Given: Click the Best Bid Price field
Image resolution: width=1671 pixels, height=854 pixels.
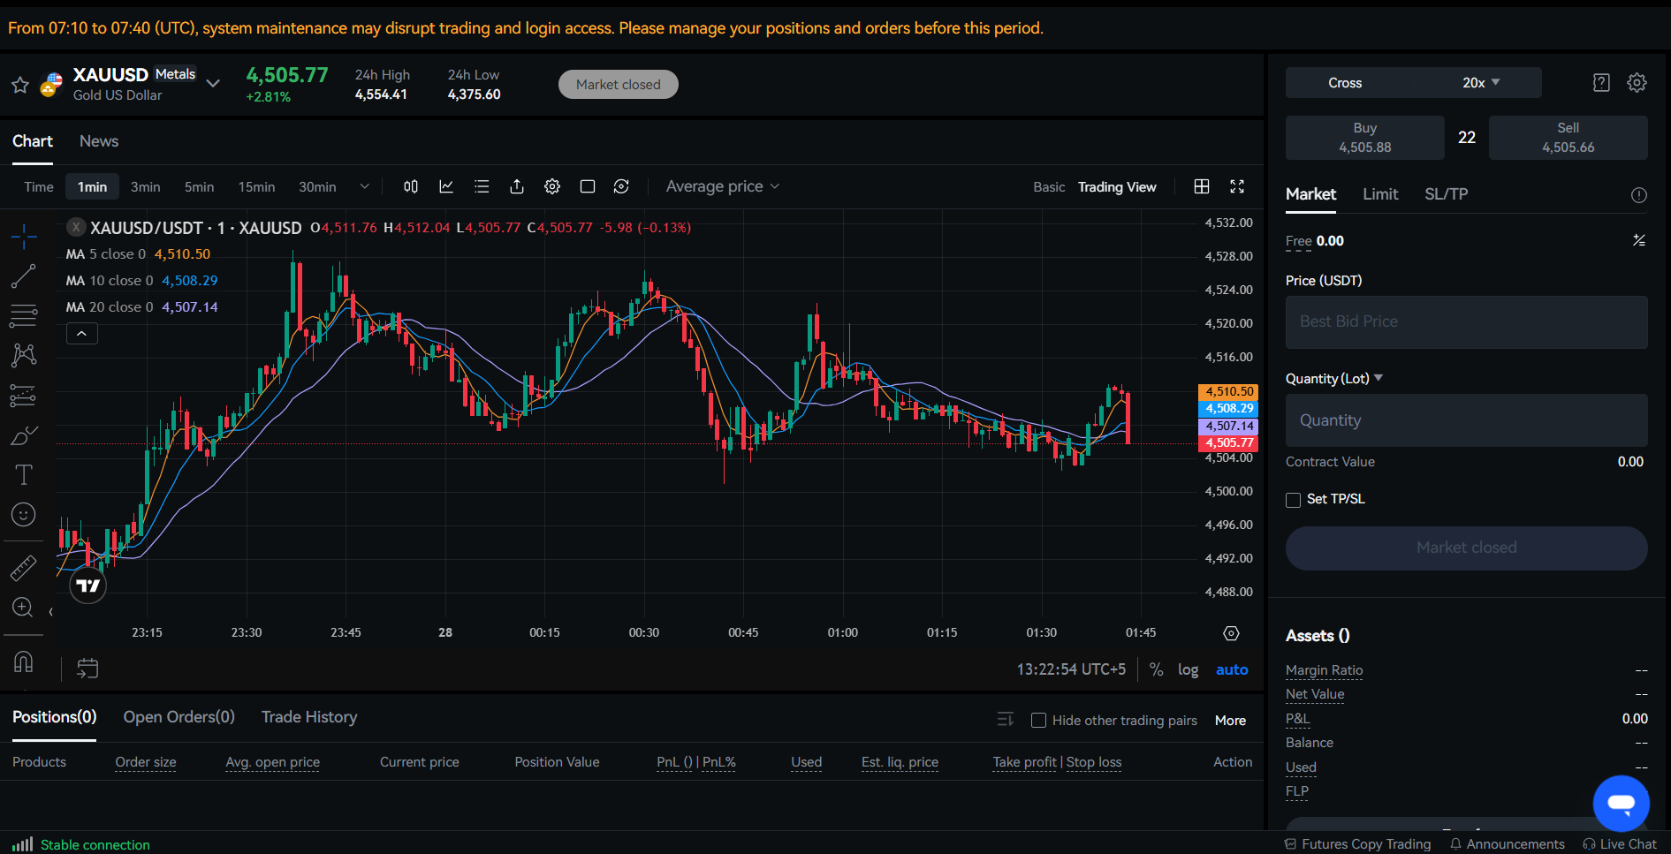Looking at the screenshot, I should pyautogui.click(x=1467, y=322).
